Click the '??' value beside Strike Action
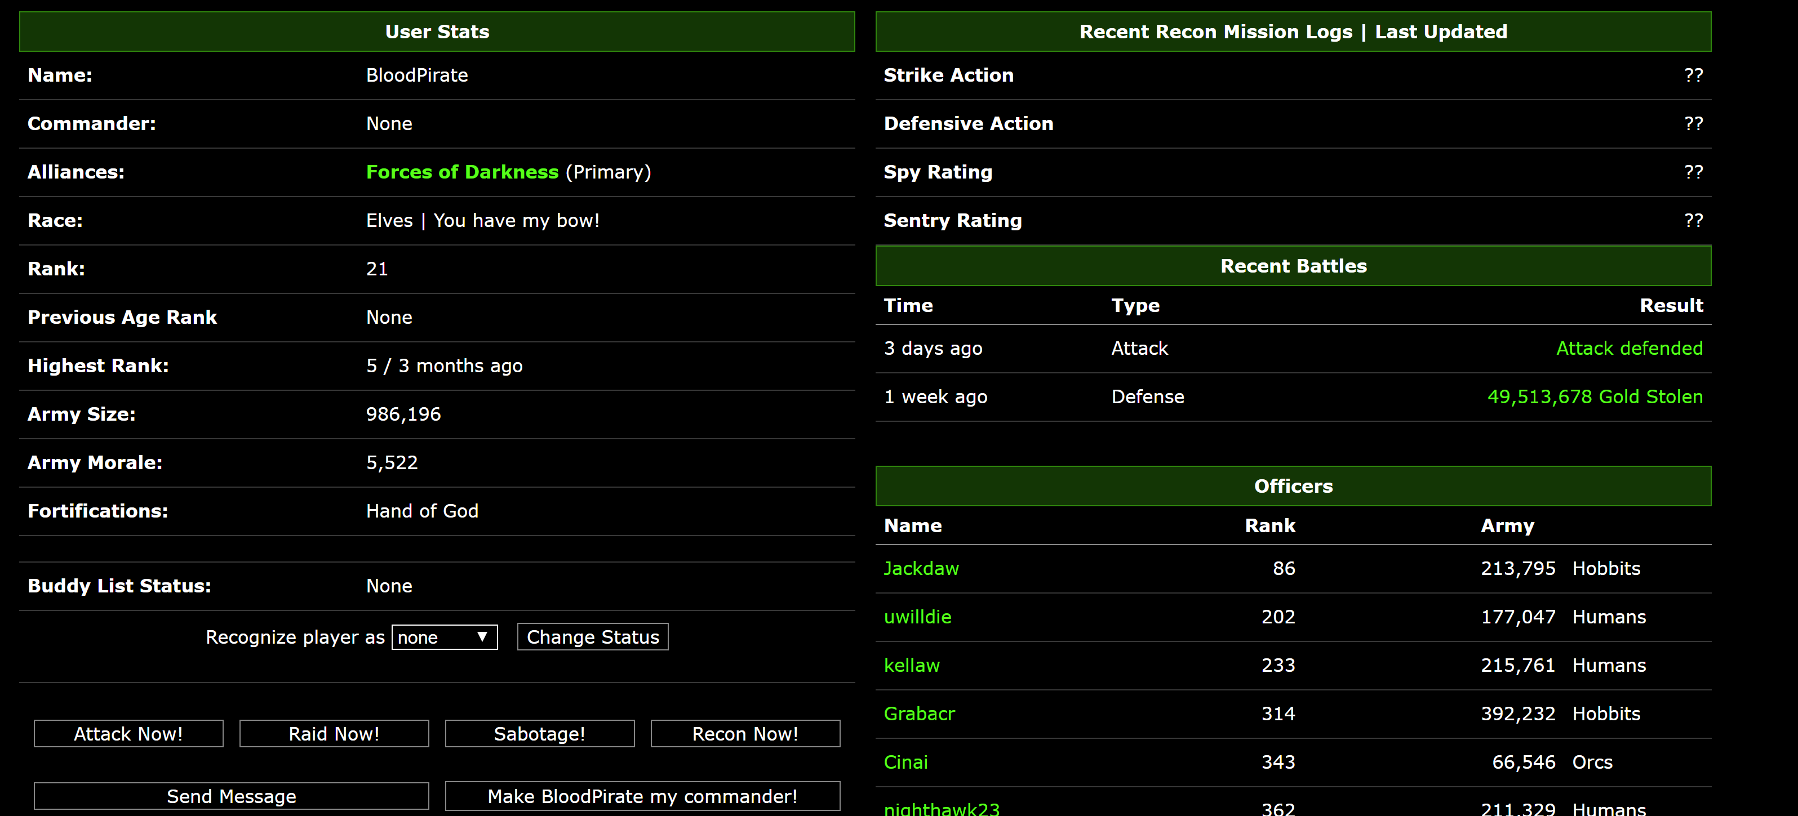 pos(1693,75)
